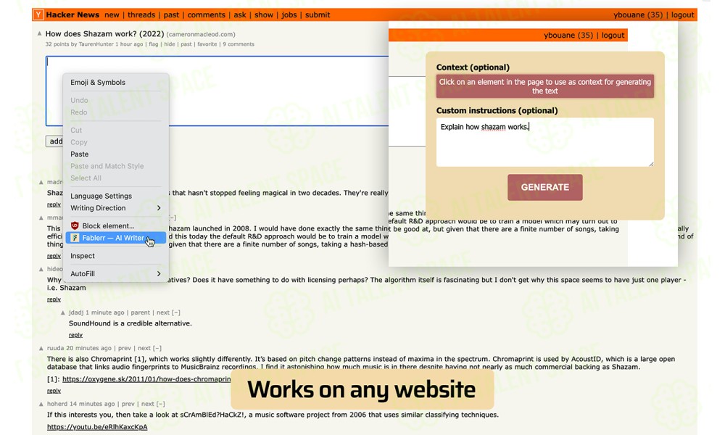Upvote jdadj's SoundHound comment
Screen dimensions: 725x435
[x=63, y=312]
